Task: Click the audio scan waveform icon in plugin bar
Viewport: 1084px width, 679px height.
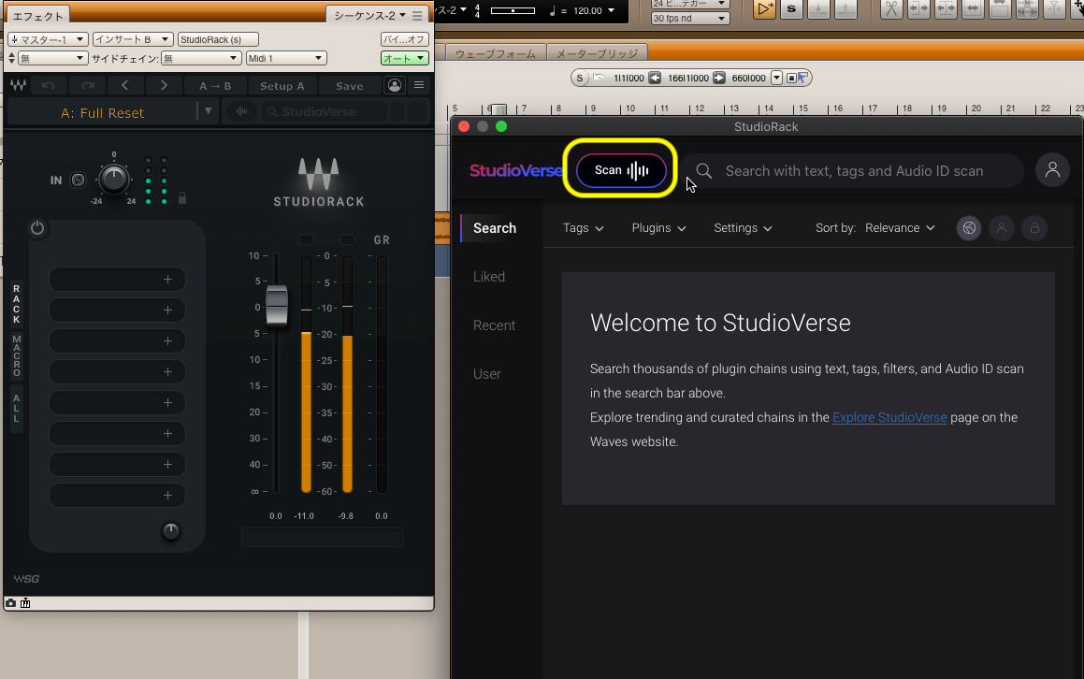Action: [242, 111]
